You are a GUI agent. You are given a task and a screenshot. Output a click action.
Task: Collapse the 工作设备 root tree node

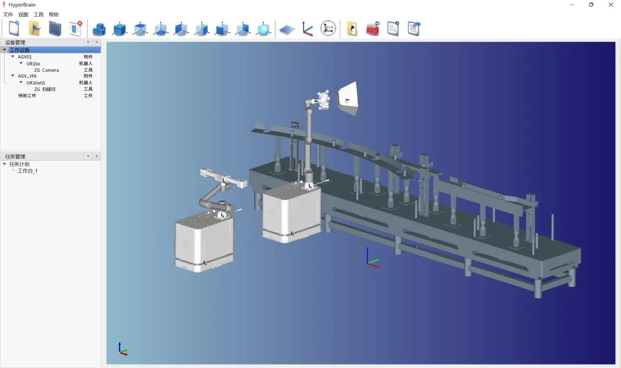5,50
